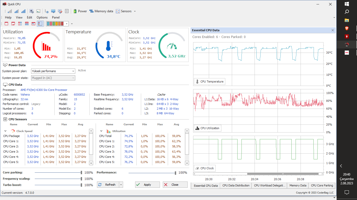
Task: Open the Options menu
Action: point(42,17)
